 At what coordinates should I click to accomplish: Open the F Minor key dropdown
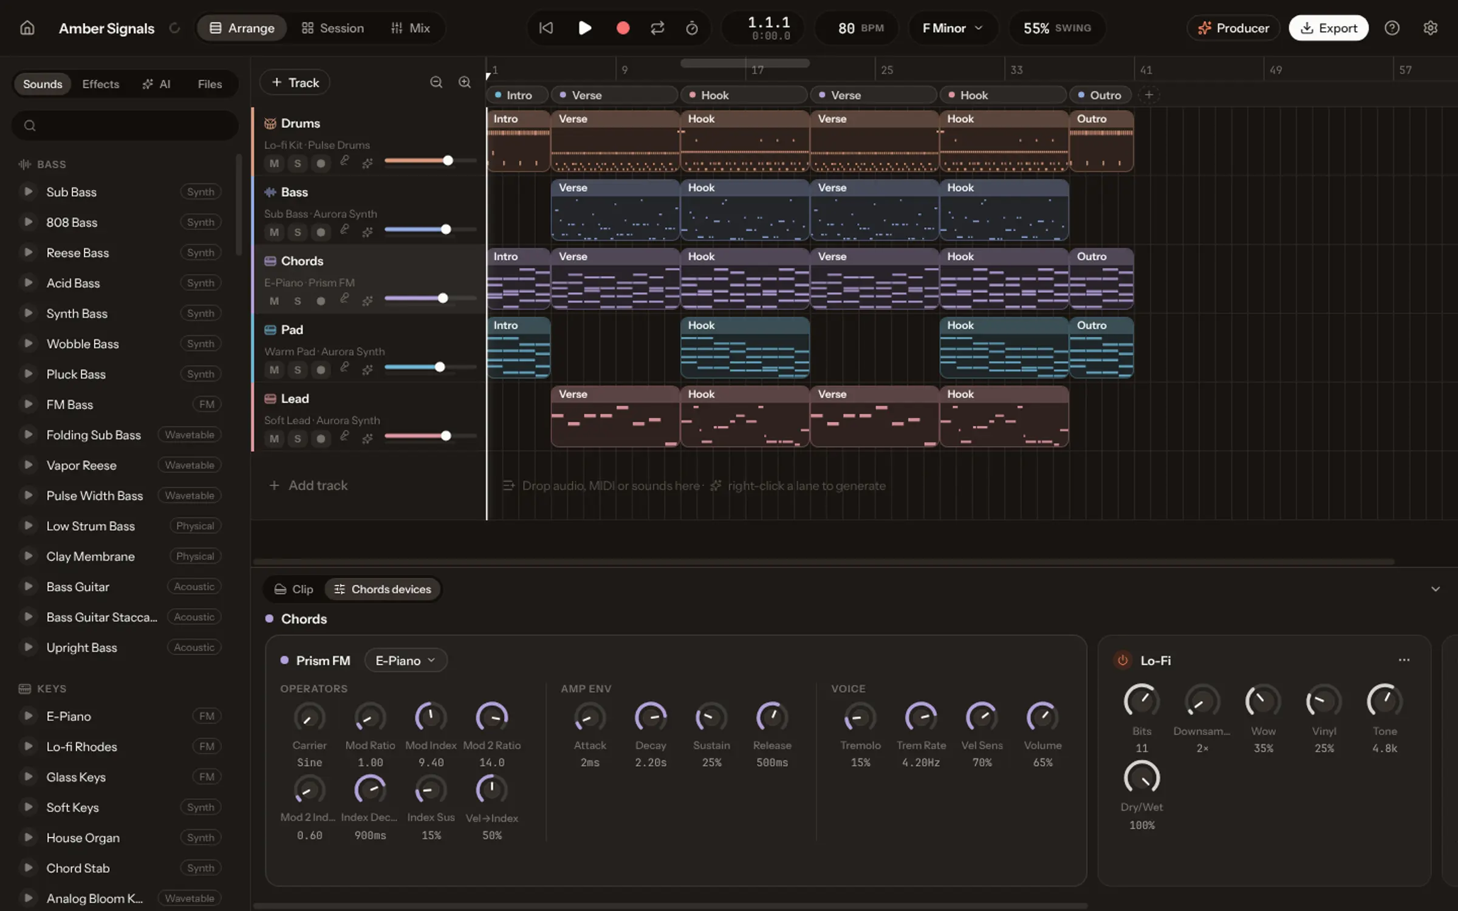(x=952, y=28)
